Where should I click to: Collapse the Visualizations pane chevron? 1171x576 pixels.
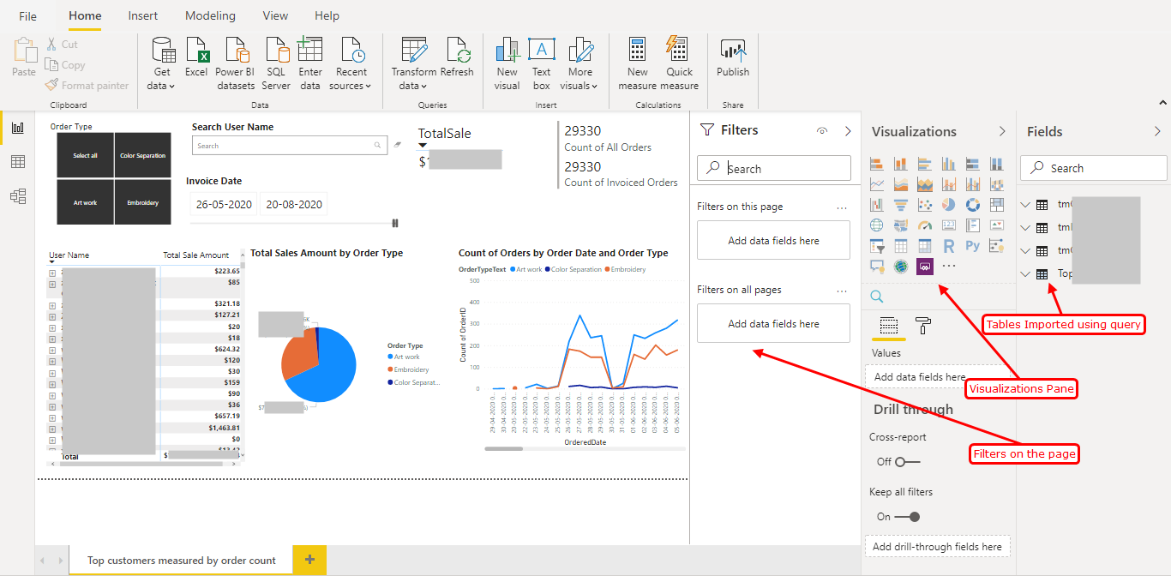[1002, 131]
